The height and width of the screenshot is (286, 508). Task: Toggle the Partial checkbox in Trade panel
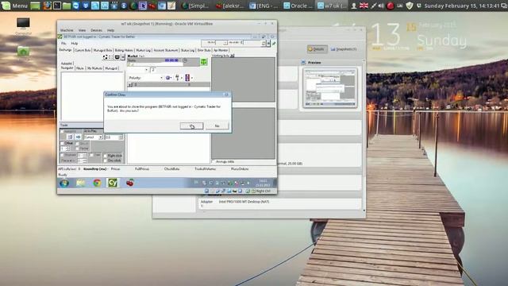coord(77,149)
